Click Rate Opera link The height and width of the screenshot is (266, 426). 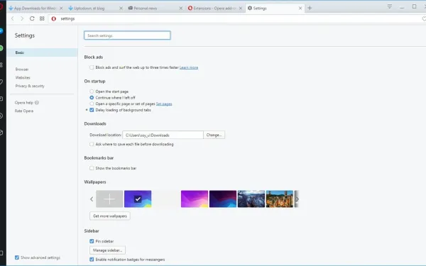(24, 111)
